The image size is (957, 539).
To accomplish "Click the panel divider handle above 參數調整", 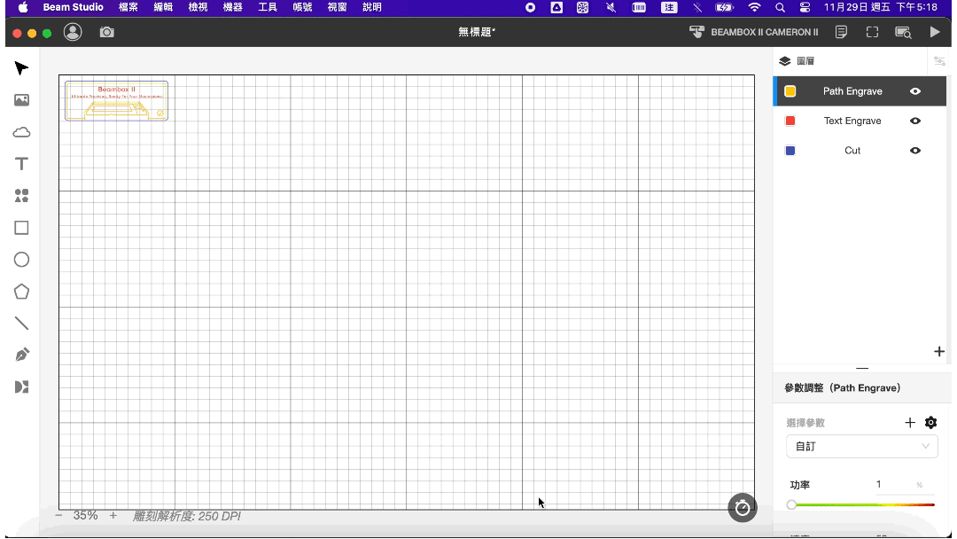I will (x=862, y=369).
